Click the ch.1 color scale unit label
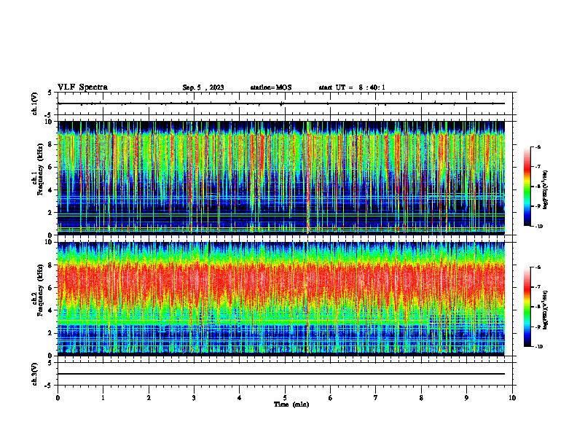Screen dimensions: 577x446 546,190
